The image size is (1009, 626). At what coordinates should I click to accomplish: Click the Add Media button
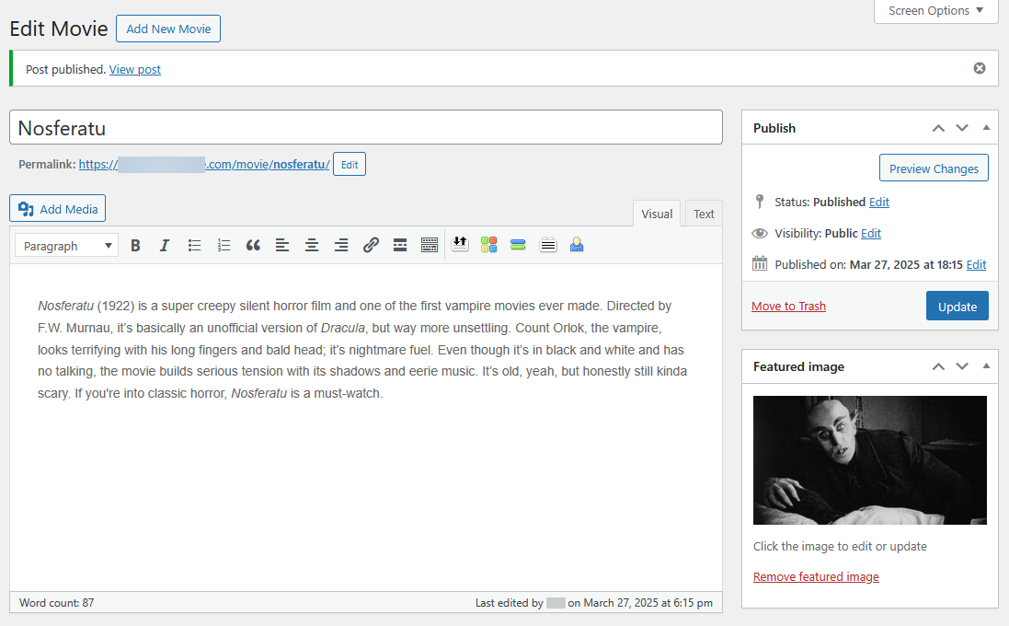[x=57, y=208]
